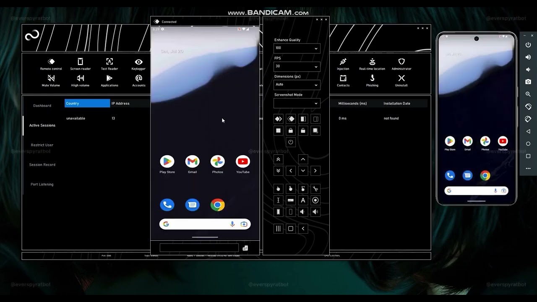Viewport: 537px width, 302px height.
Task: Open the Applications tool
Action: [x=109, y=81]
